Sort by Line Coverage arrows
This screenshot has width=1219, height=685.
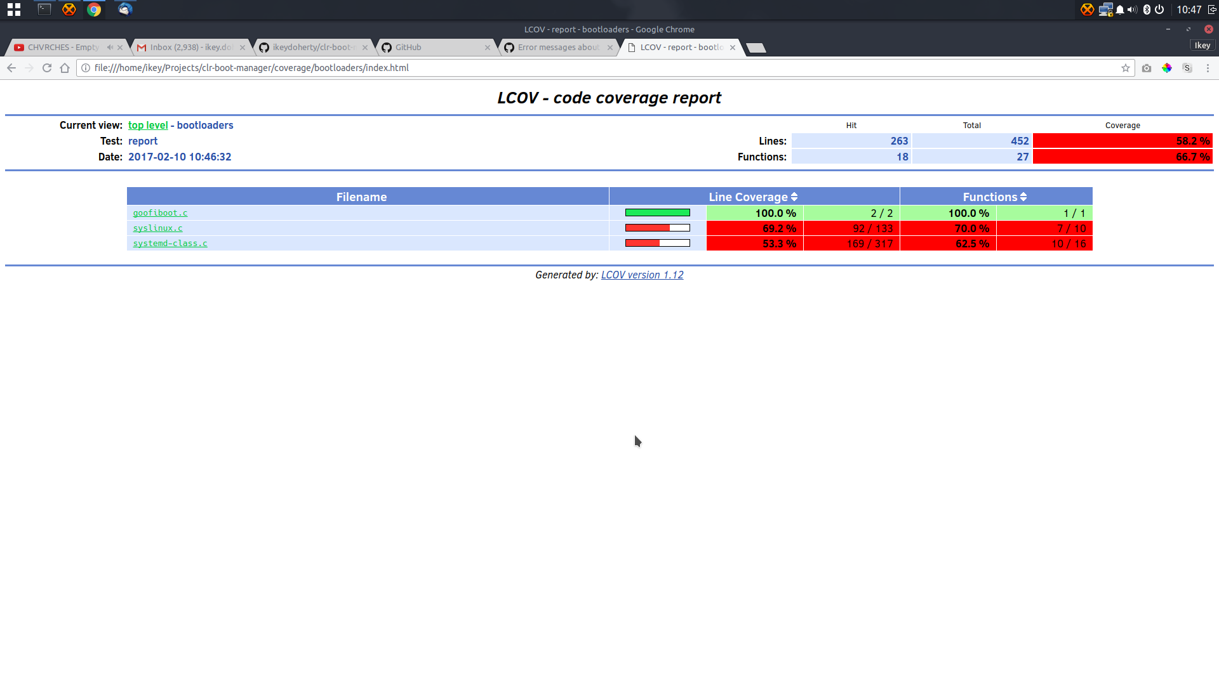[794, 197]
